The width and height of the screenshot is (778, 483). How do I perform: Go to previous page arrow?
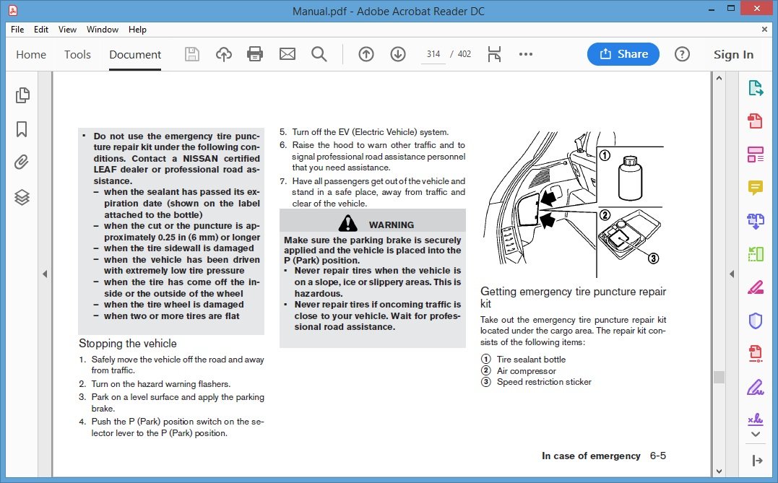click(x=366, y=54)
